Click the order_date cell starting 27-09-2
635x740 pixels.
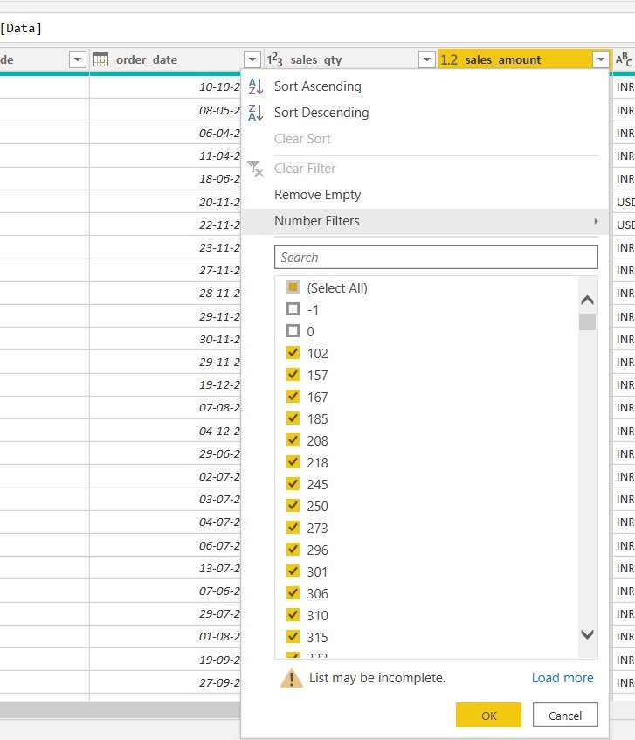click(x=165, y=682)
